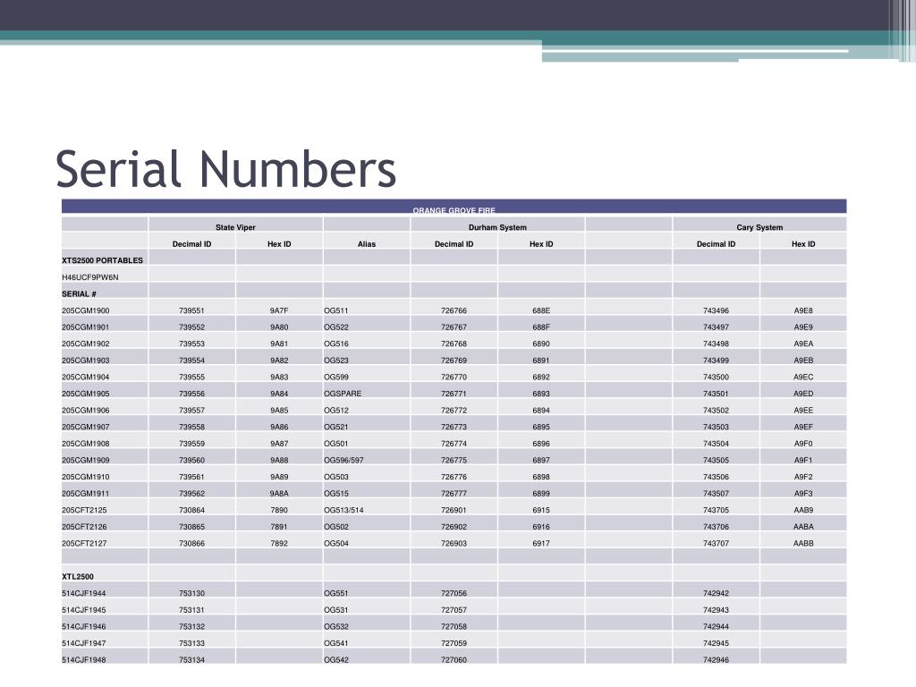Select alias OG542

point(336,660)
